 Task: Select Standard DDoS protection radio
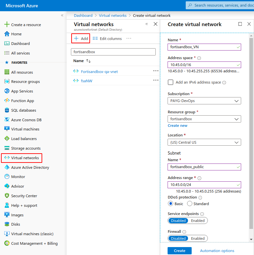coord(190,203)
